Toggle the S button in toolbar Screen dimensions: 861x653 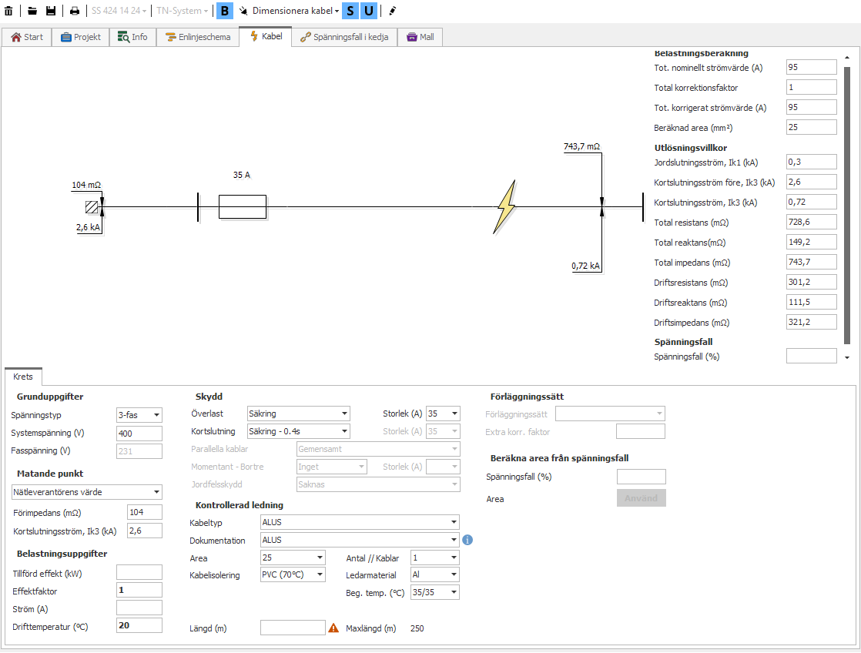350,11
